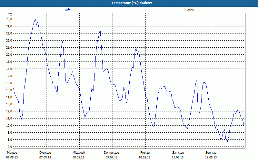Viewport: 258px width, 161px height.
Task: Click the date 06.05.13
Action: pos(12,157)
